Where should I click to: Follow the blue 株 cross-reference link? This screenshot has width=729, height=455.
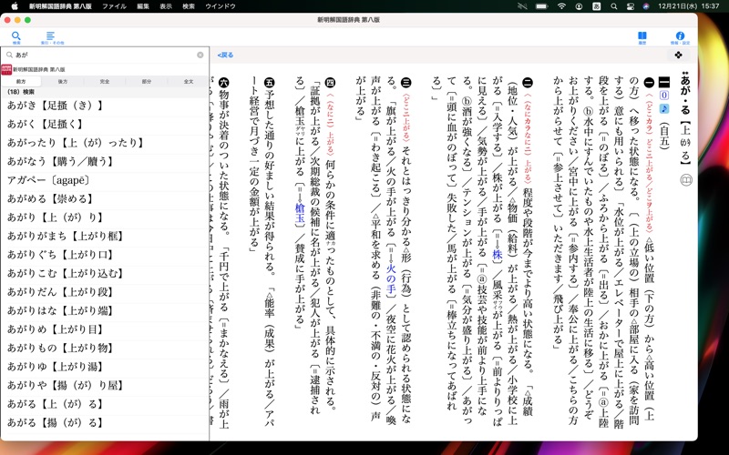pos(498,254)
